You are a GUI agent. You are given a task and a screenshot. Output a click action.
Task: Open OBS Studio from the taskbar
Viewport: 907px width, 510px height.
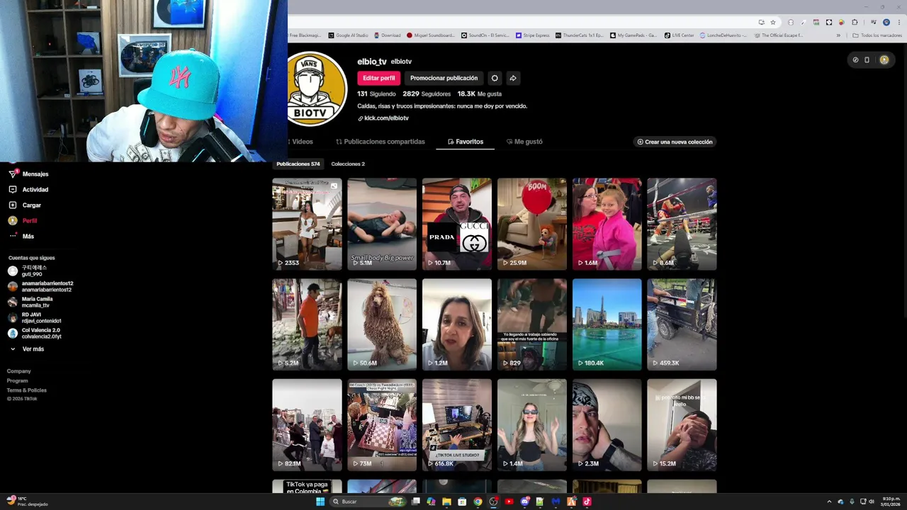click(493, 501)
